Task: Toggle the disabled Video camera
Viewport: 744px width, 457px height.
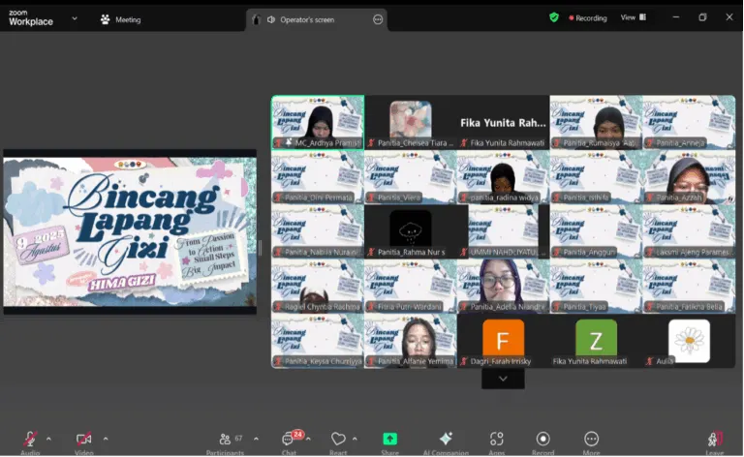Action: pos(84,439)
